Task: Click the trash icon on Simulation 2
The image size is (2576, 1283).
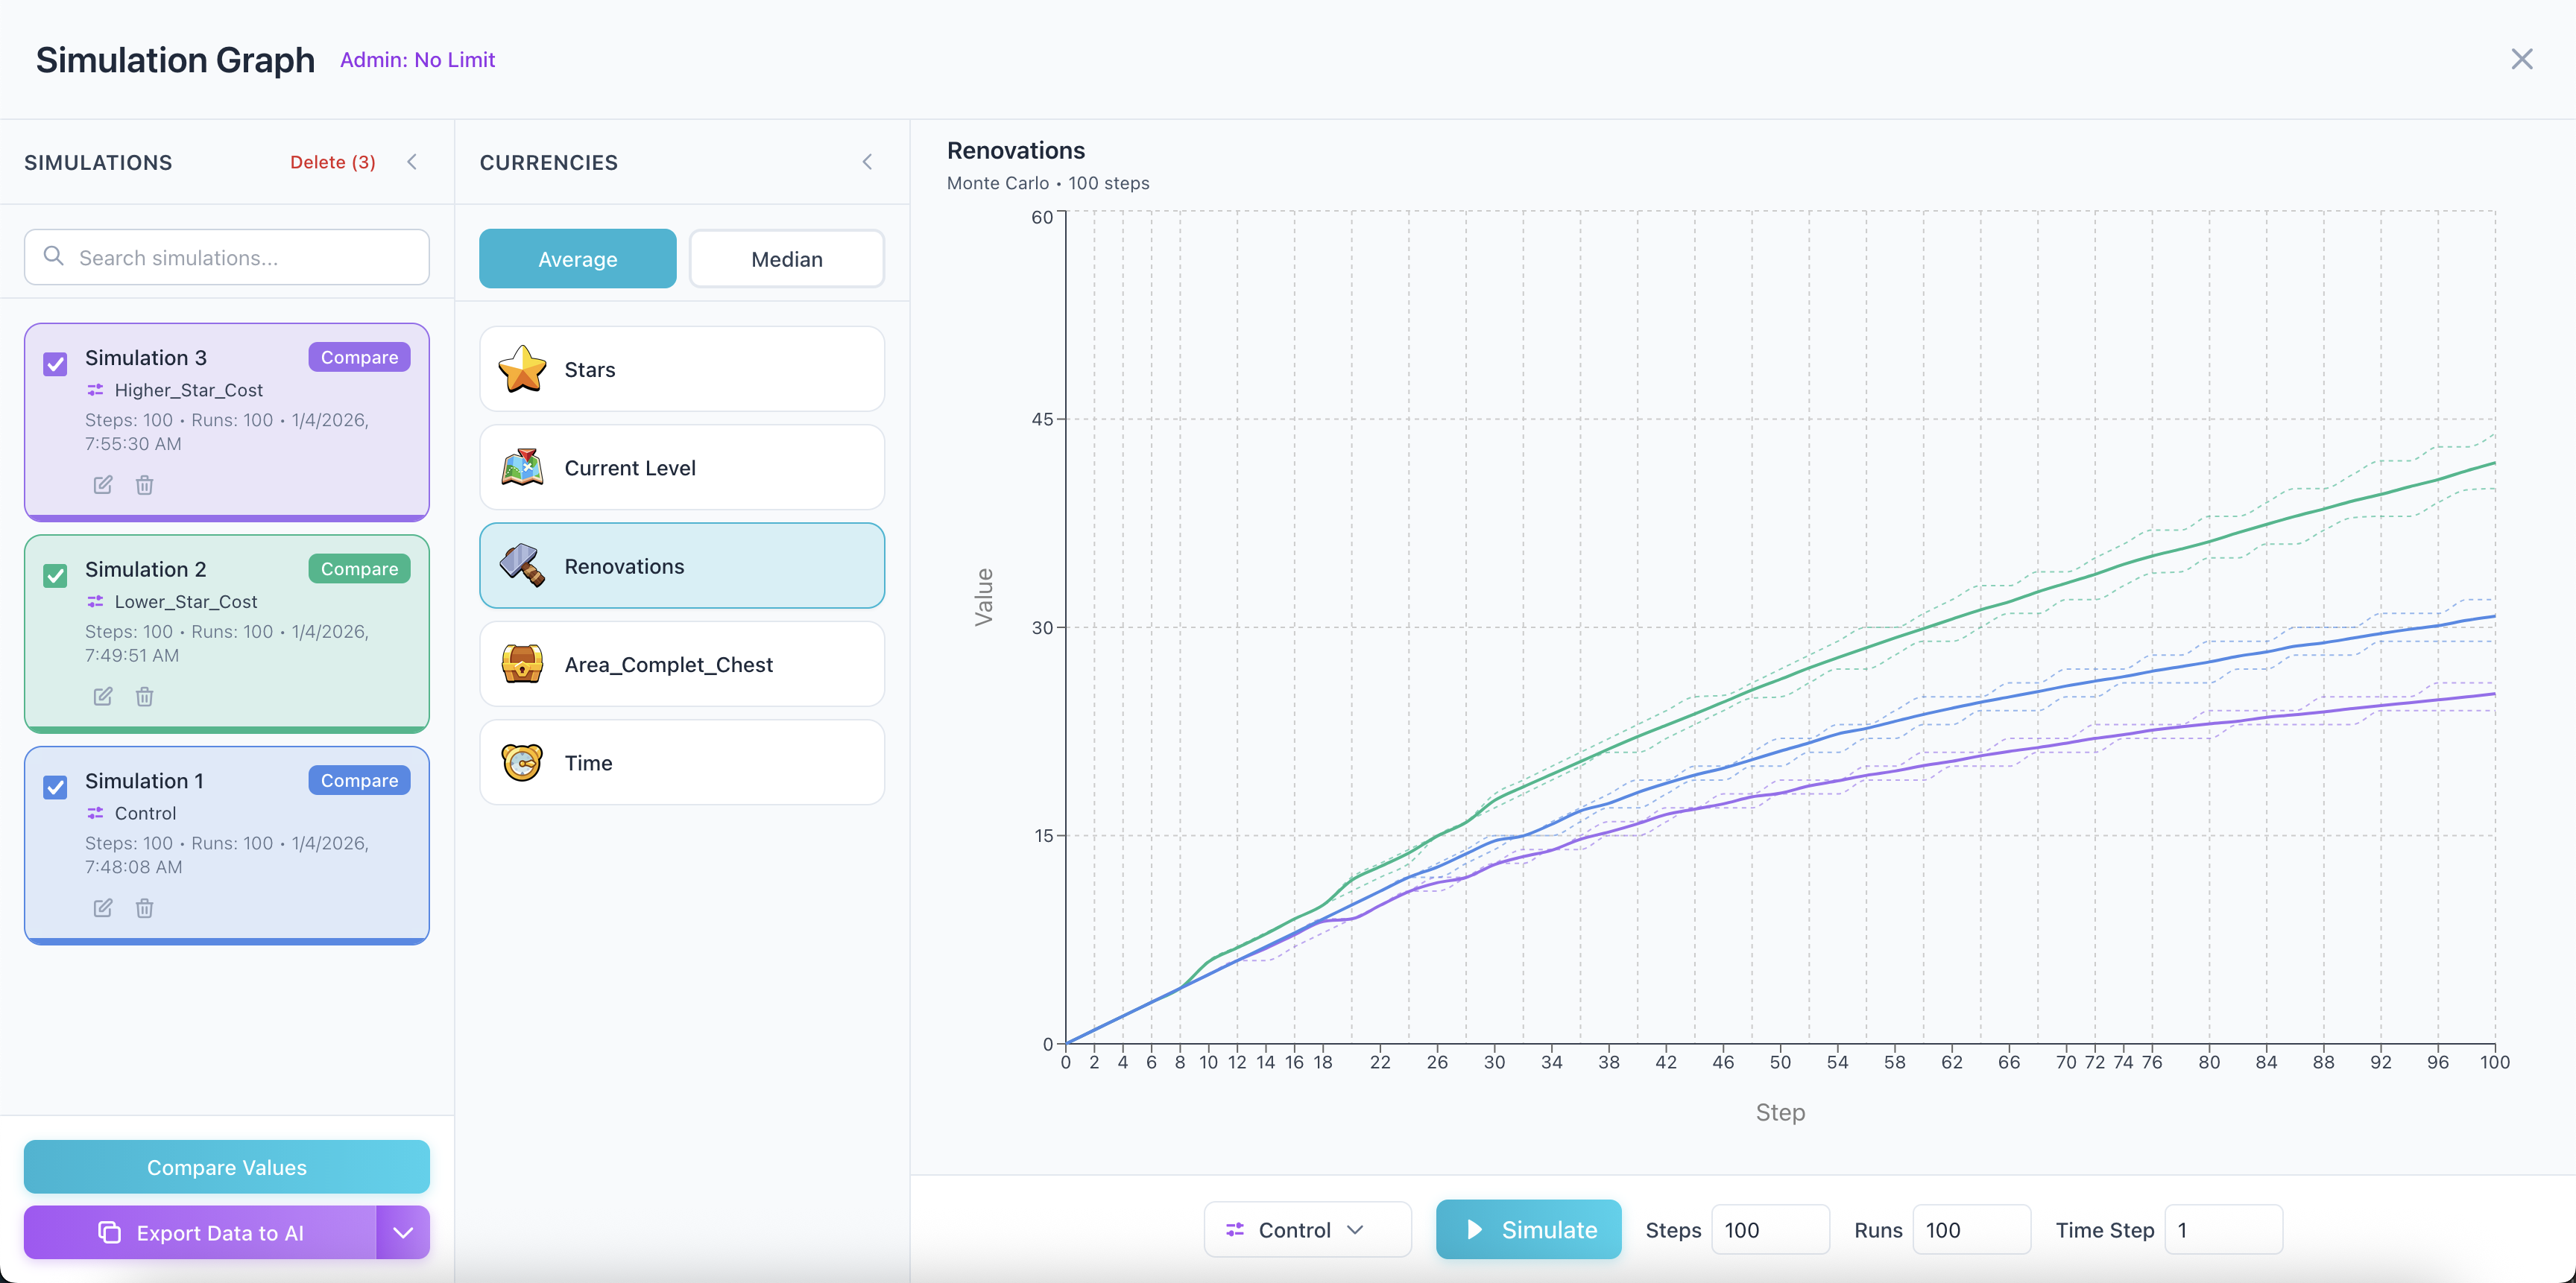Action: pyautogui.click(x=144, y=697)
